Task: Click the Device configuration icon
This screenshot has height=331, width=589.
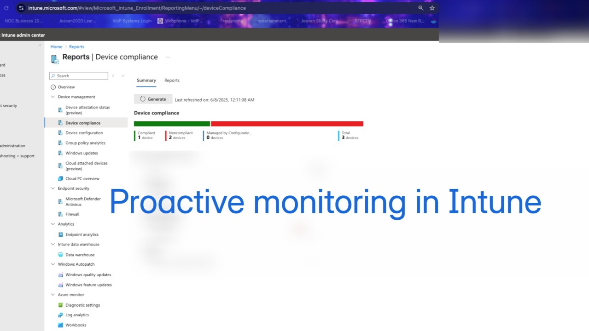Action: pos(60,133)
